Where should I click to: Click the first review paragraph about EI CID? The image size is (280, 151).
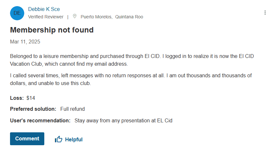tap(132, 60)
